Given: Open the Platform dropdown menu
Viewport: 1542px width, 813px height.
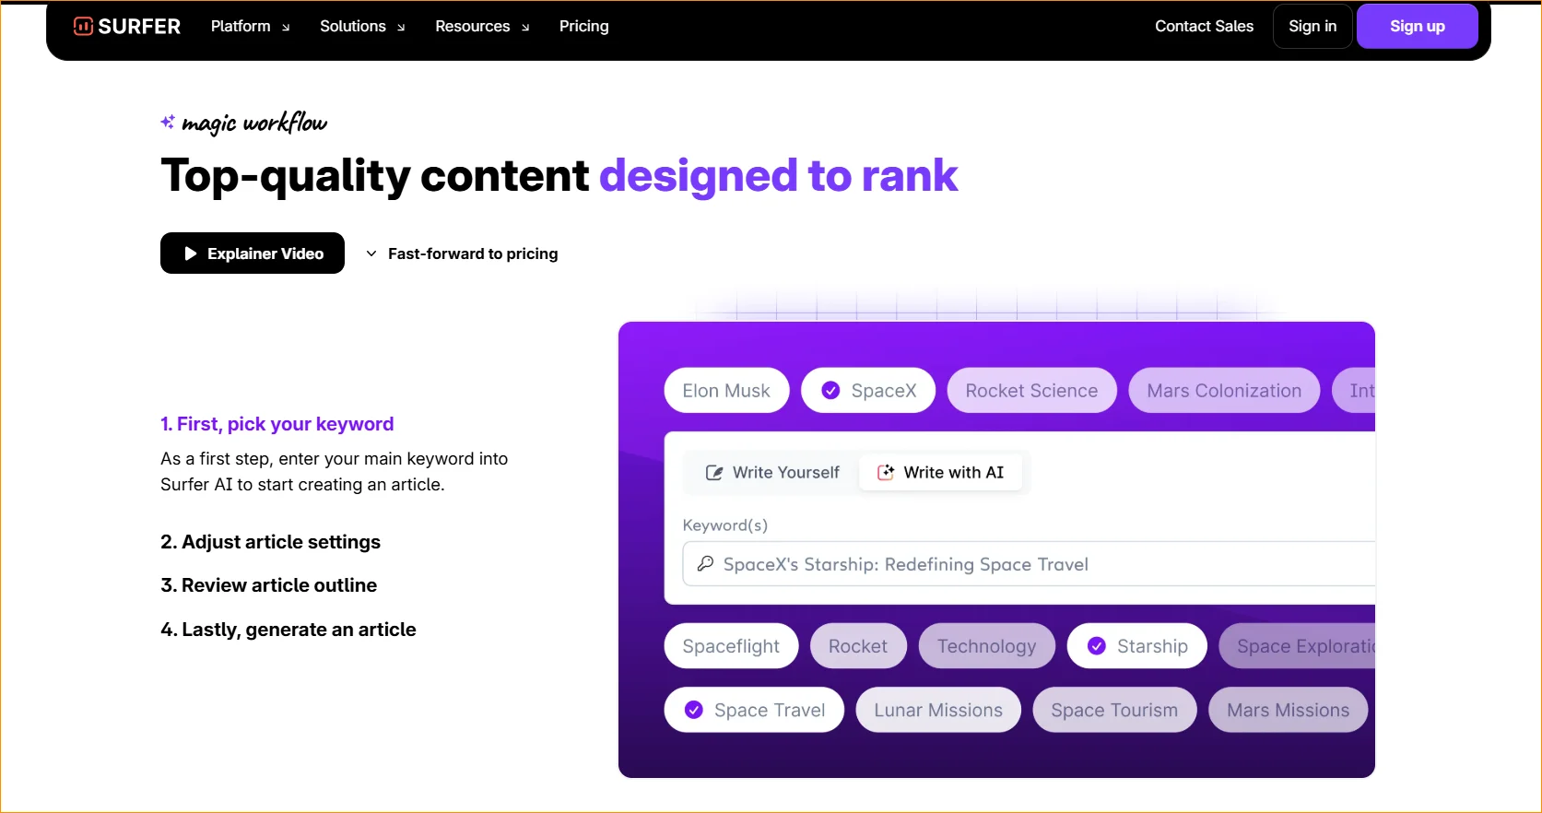Looking at the screenshot, I should coord(250,26).
